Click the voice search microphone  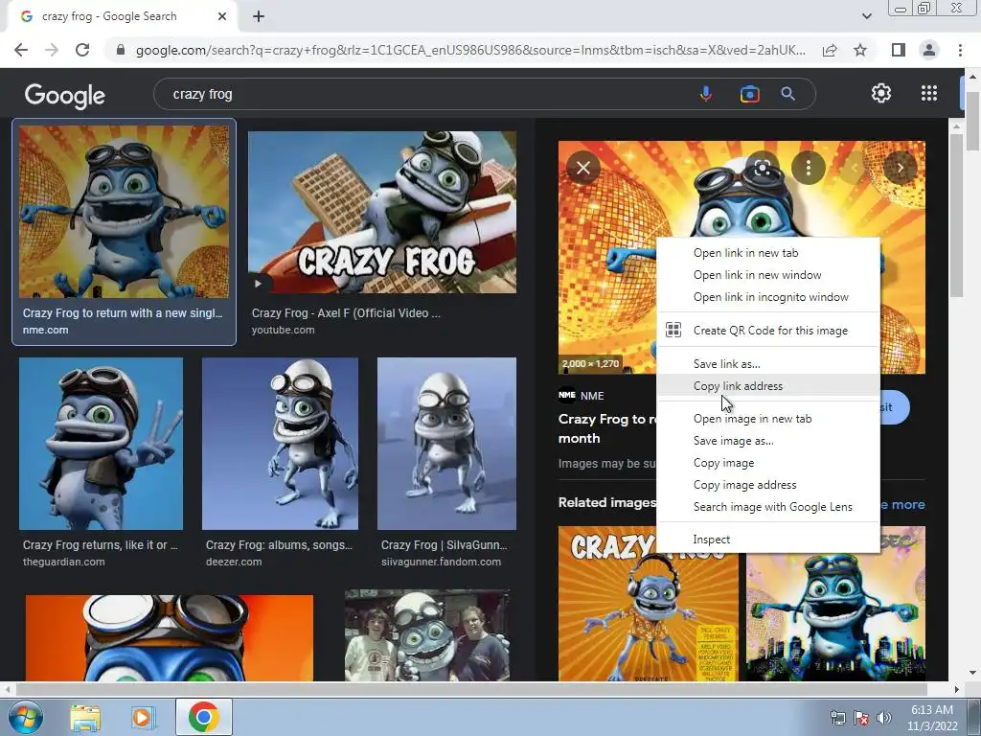click(706, 94)
